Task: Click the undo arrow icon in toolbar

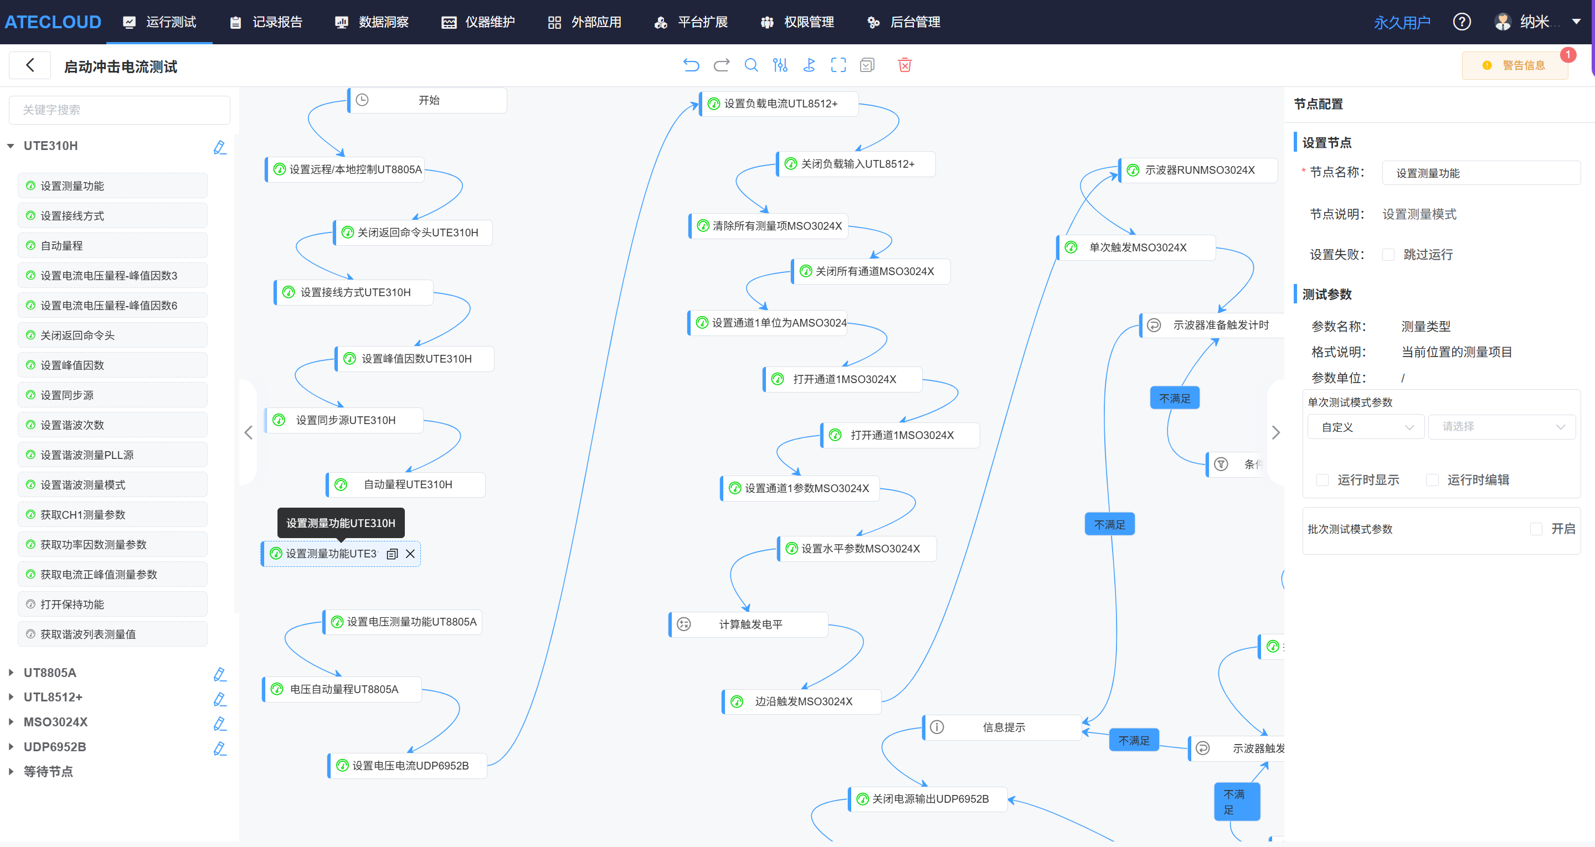Action: click(691, 65)
